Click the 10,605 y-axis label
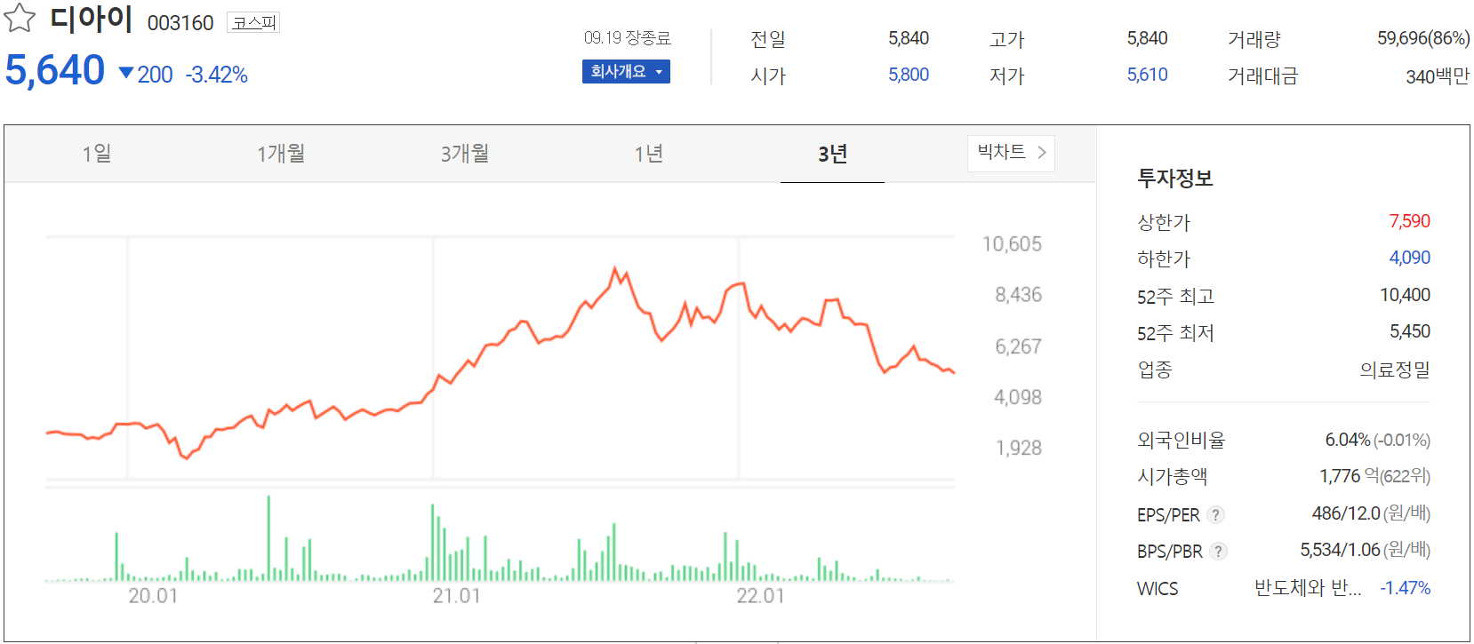The width and height of the screenshot is (1474, 644). 1012,244
